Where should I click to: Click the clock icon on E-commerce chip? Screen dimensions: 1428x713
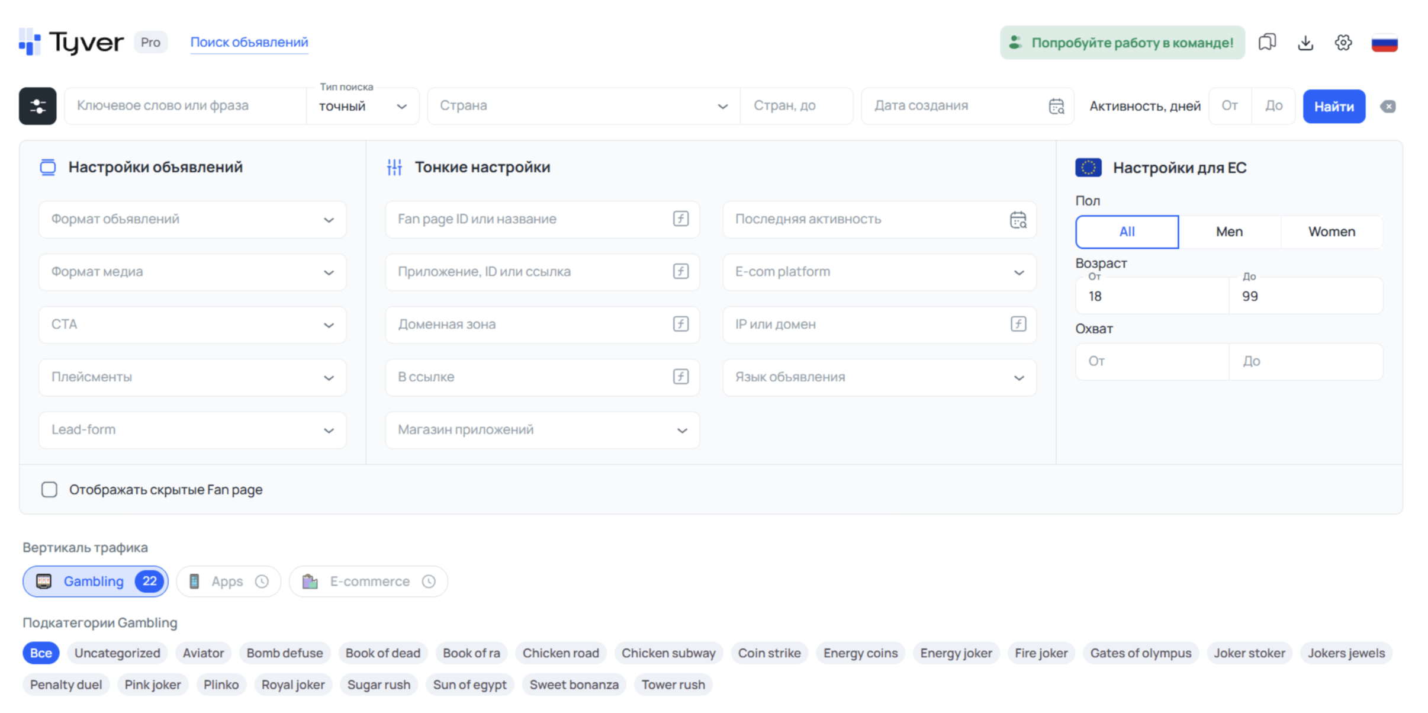(x=429, y=582)
